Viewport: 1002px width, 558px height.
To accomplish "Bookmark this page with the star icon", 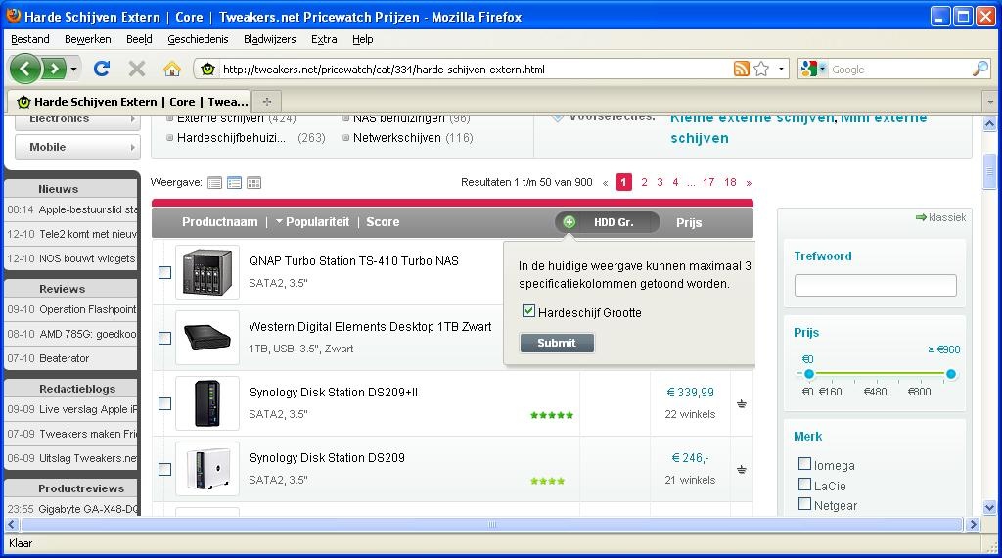I will (761, 69).
